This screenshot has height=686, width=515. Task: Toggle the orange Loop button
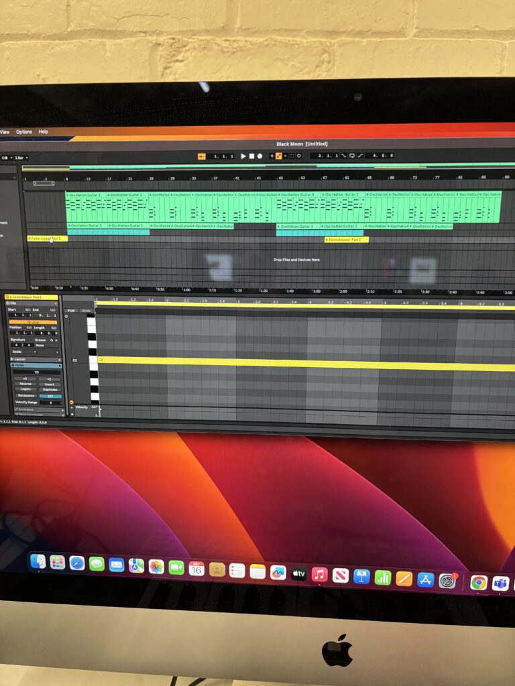pyautogui.click(x=33, y=322)
